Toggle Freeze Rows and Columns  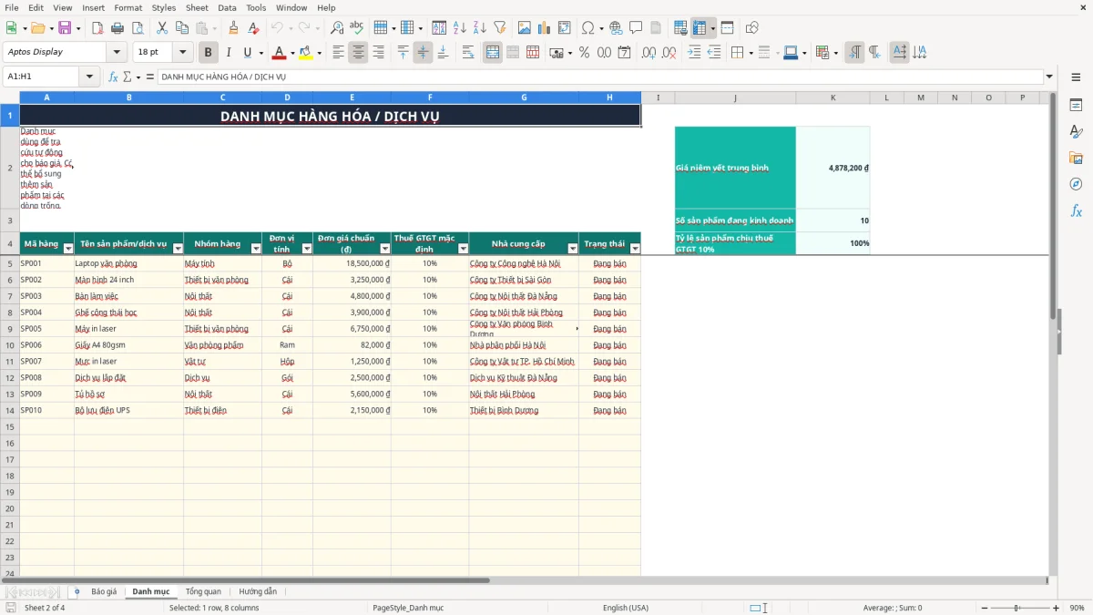(x=700, y=28)
